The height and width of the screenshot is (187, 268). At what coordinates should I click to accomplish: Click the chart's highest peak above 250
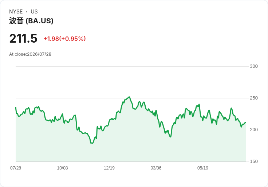(x=129, y=97)
